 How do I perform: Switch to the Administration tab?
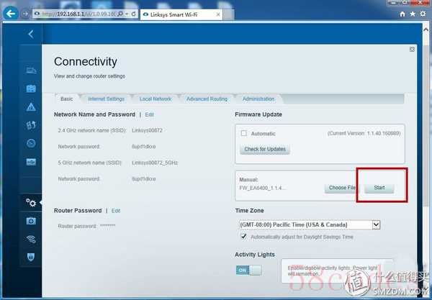(258, 99)
